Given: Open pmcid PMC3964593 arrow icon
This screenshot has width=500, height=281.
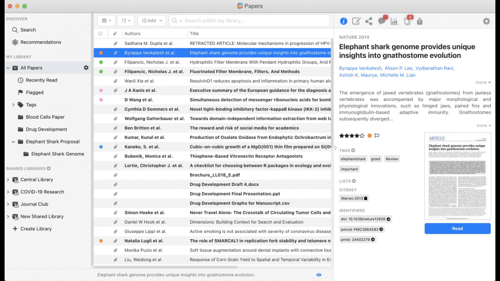Looking at the screenshot, I should coord(381,229).
